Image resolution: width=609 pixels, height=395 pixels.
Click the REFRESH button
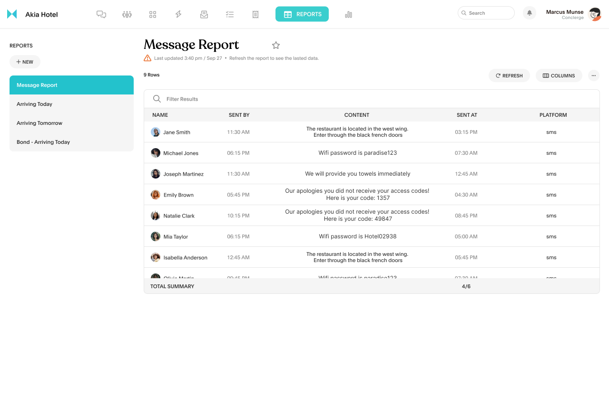[509, 75]
